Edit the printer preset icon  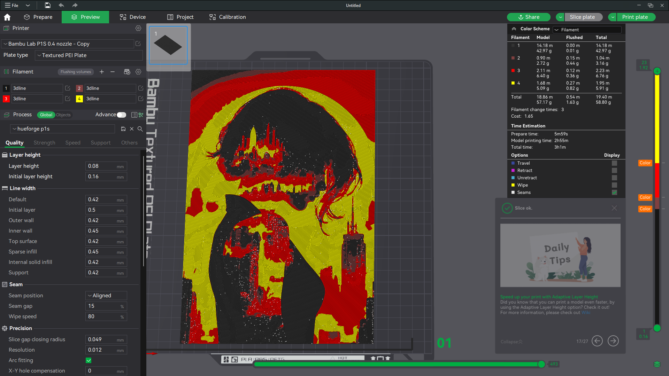138,44
